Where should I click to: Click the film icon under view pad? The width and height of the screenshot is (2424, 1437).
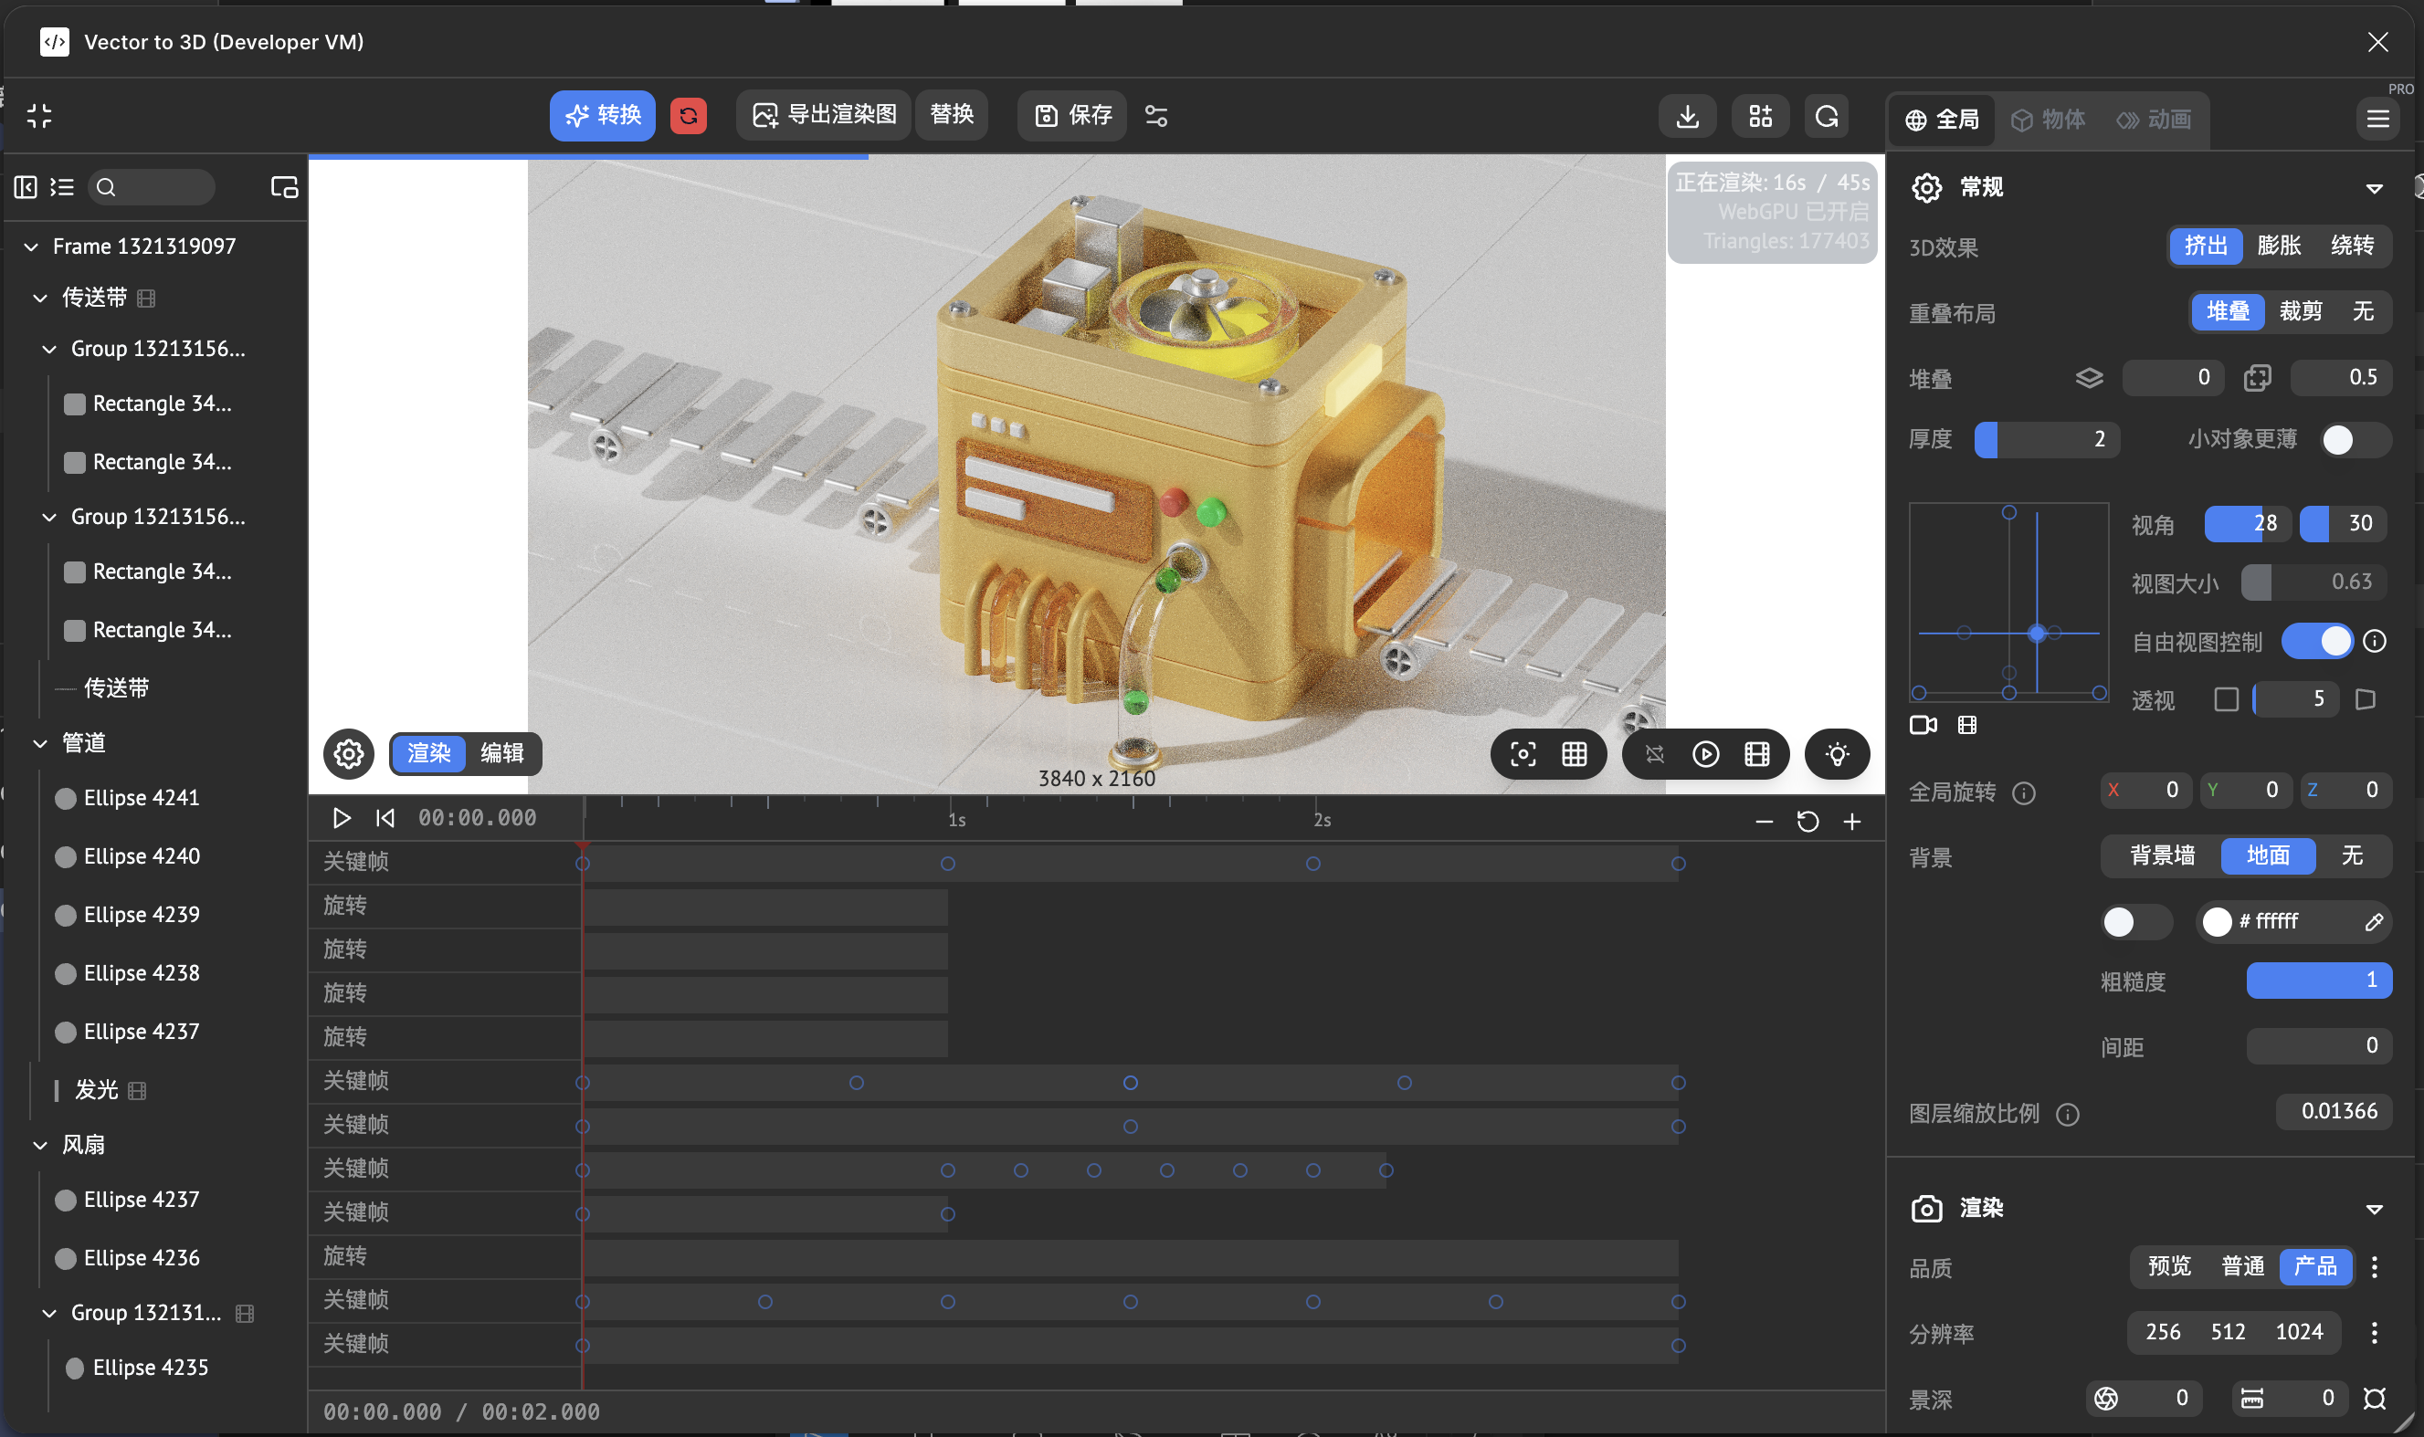point(1967,725)
